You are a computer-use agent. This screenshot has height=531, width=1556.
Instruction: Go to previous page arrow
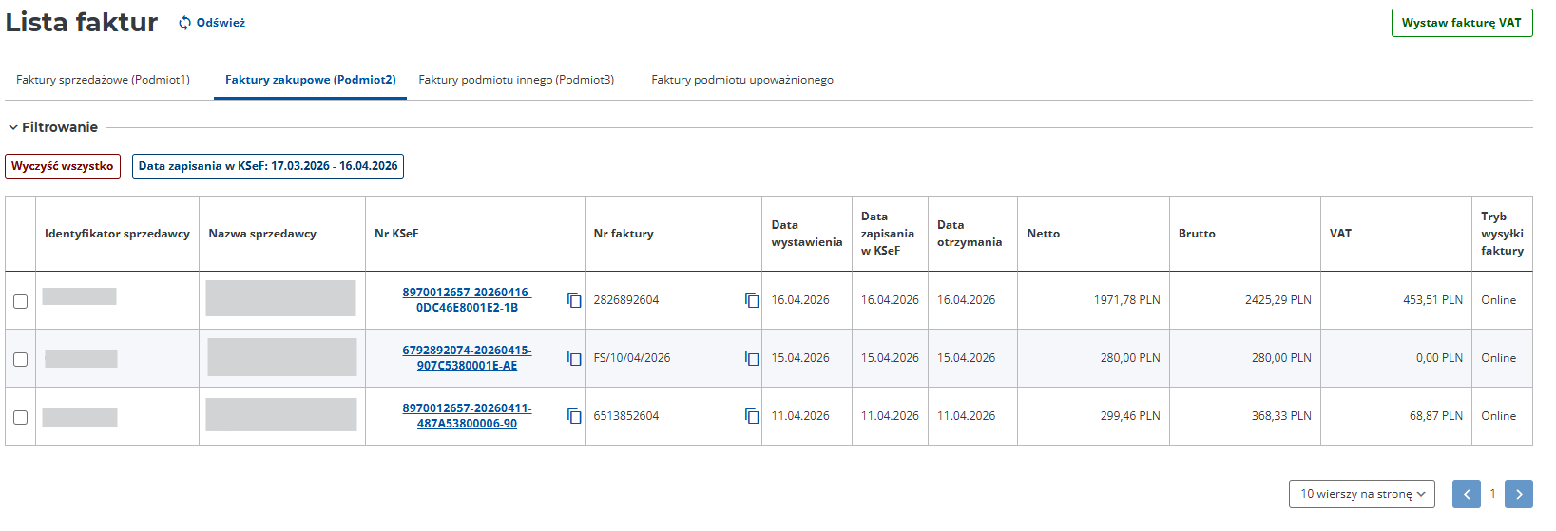click(x=1466, y=494)
